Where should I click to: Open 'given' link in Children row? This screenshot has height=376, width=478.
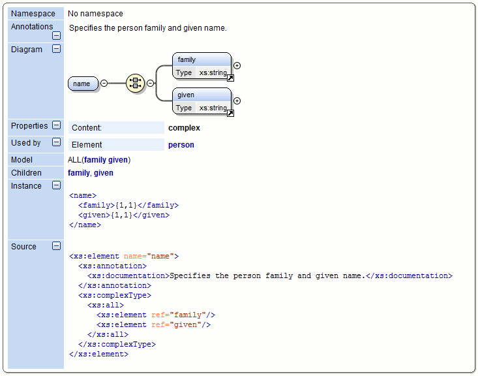pyautogui.click(x=104, y=173)
